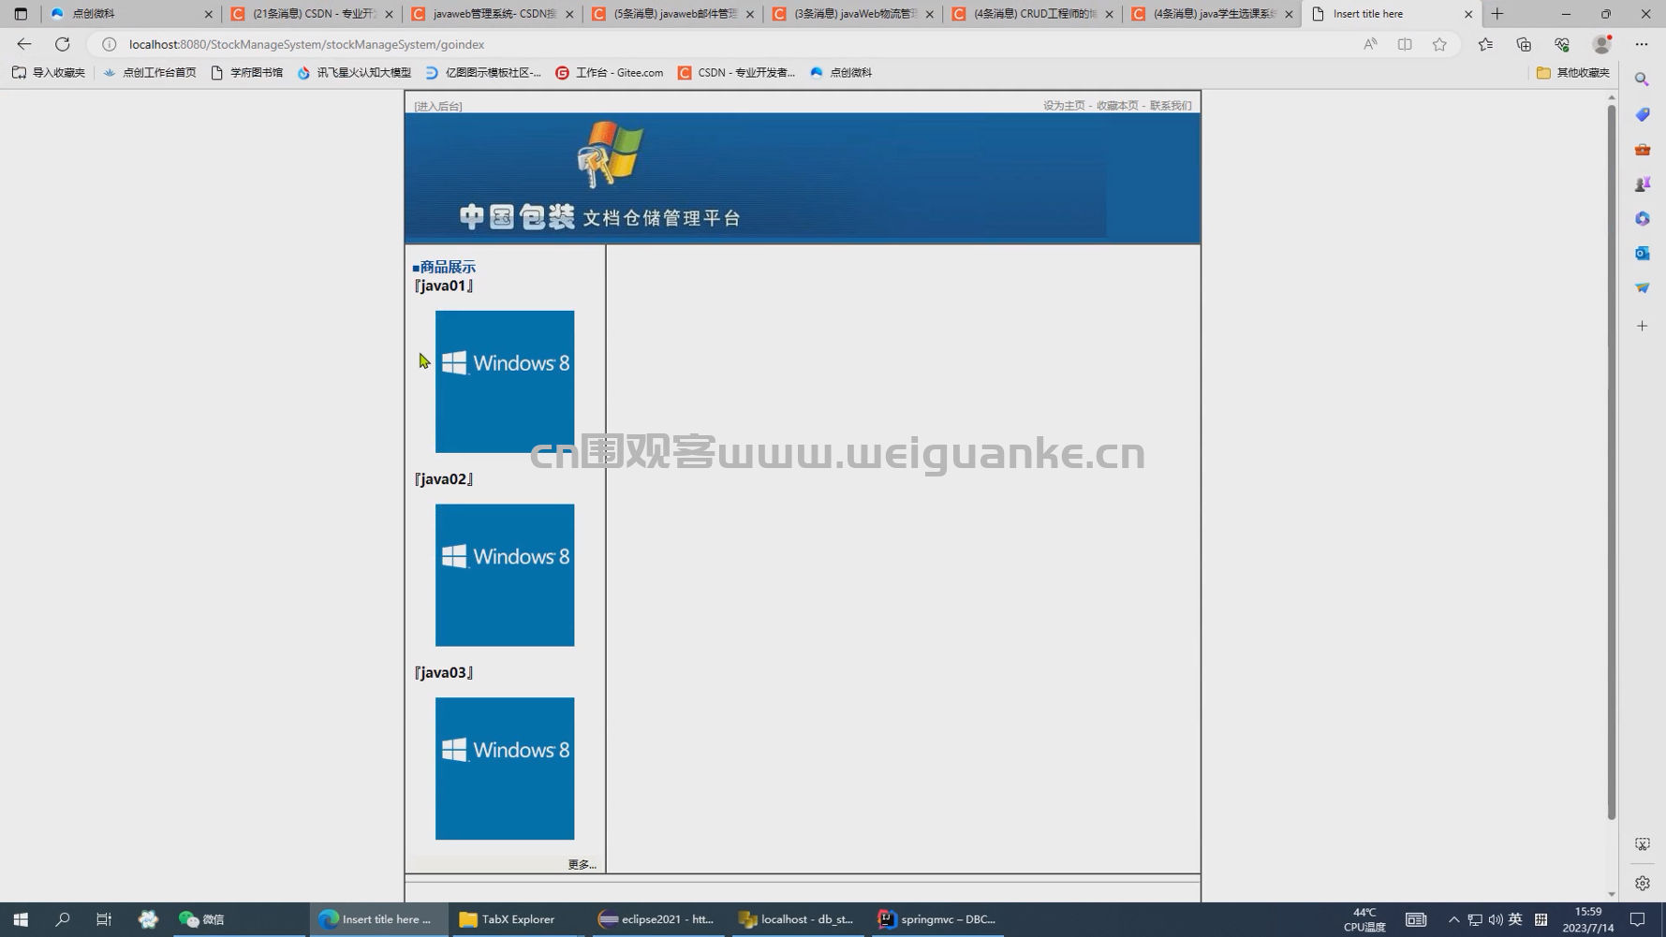Open 点创工作台首页 bookmark
Viewport: 1666px width, 937px height.
[150, 72]
